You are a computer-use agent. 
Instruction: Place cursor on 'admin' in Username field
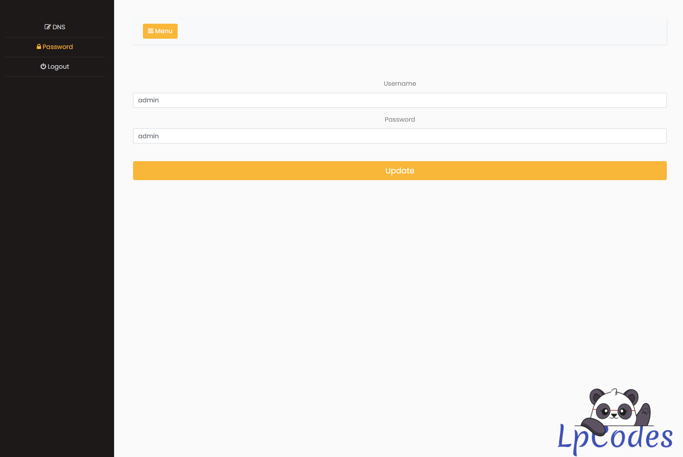(148, 100)
